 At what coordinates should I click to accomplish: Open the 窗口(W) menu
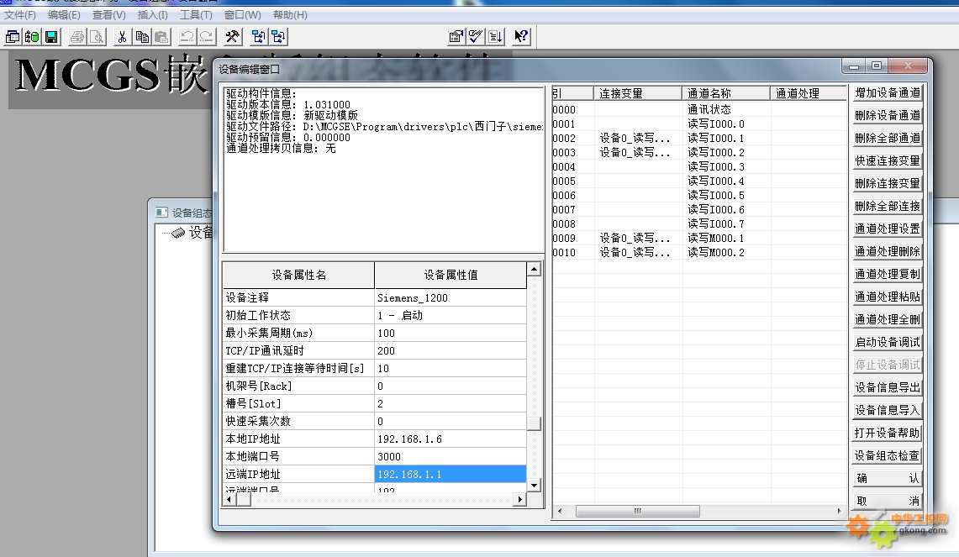[x=242, y=14]
